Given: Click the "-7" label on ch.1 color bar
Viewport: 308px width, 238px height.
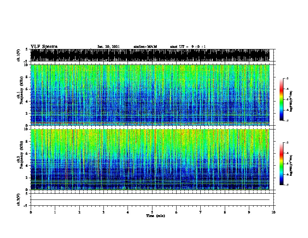Looking at the screenshot, I should coord(287,121).
